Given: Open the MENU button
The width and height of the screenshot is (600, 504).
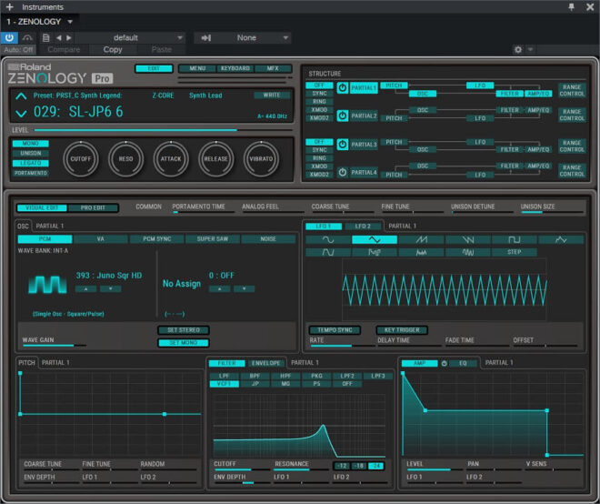Looking at the screenshot, I should 197,68.
